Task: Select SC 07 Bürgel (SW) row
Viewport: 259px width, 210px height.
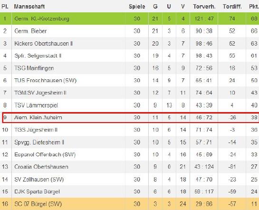Action: (129, 204)
